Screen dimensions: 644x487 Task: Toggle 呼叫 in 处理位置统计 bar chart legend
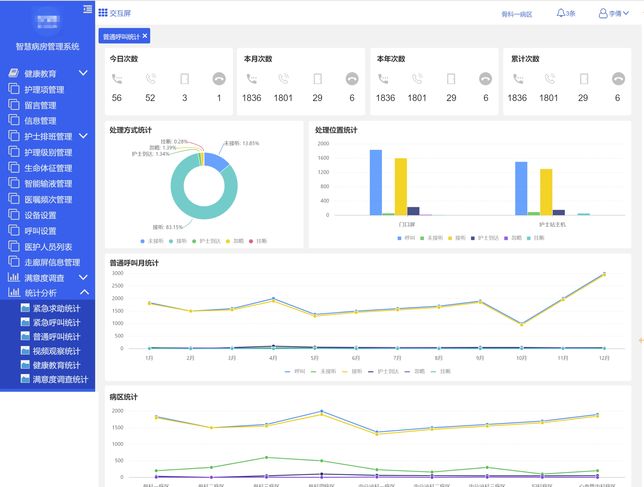[x=407, y=238]
